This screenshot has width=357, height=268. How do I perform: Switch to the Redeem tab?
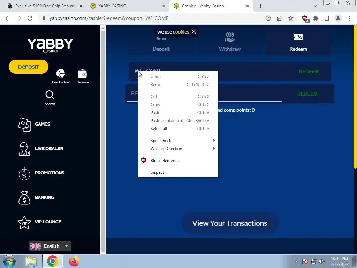[298, 42]
